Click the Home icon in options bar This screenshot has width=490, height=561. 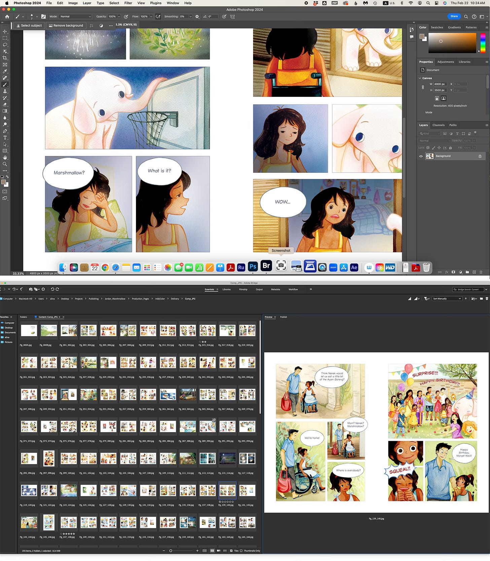tap(7, 16)
